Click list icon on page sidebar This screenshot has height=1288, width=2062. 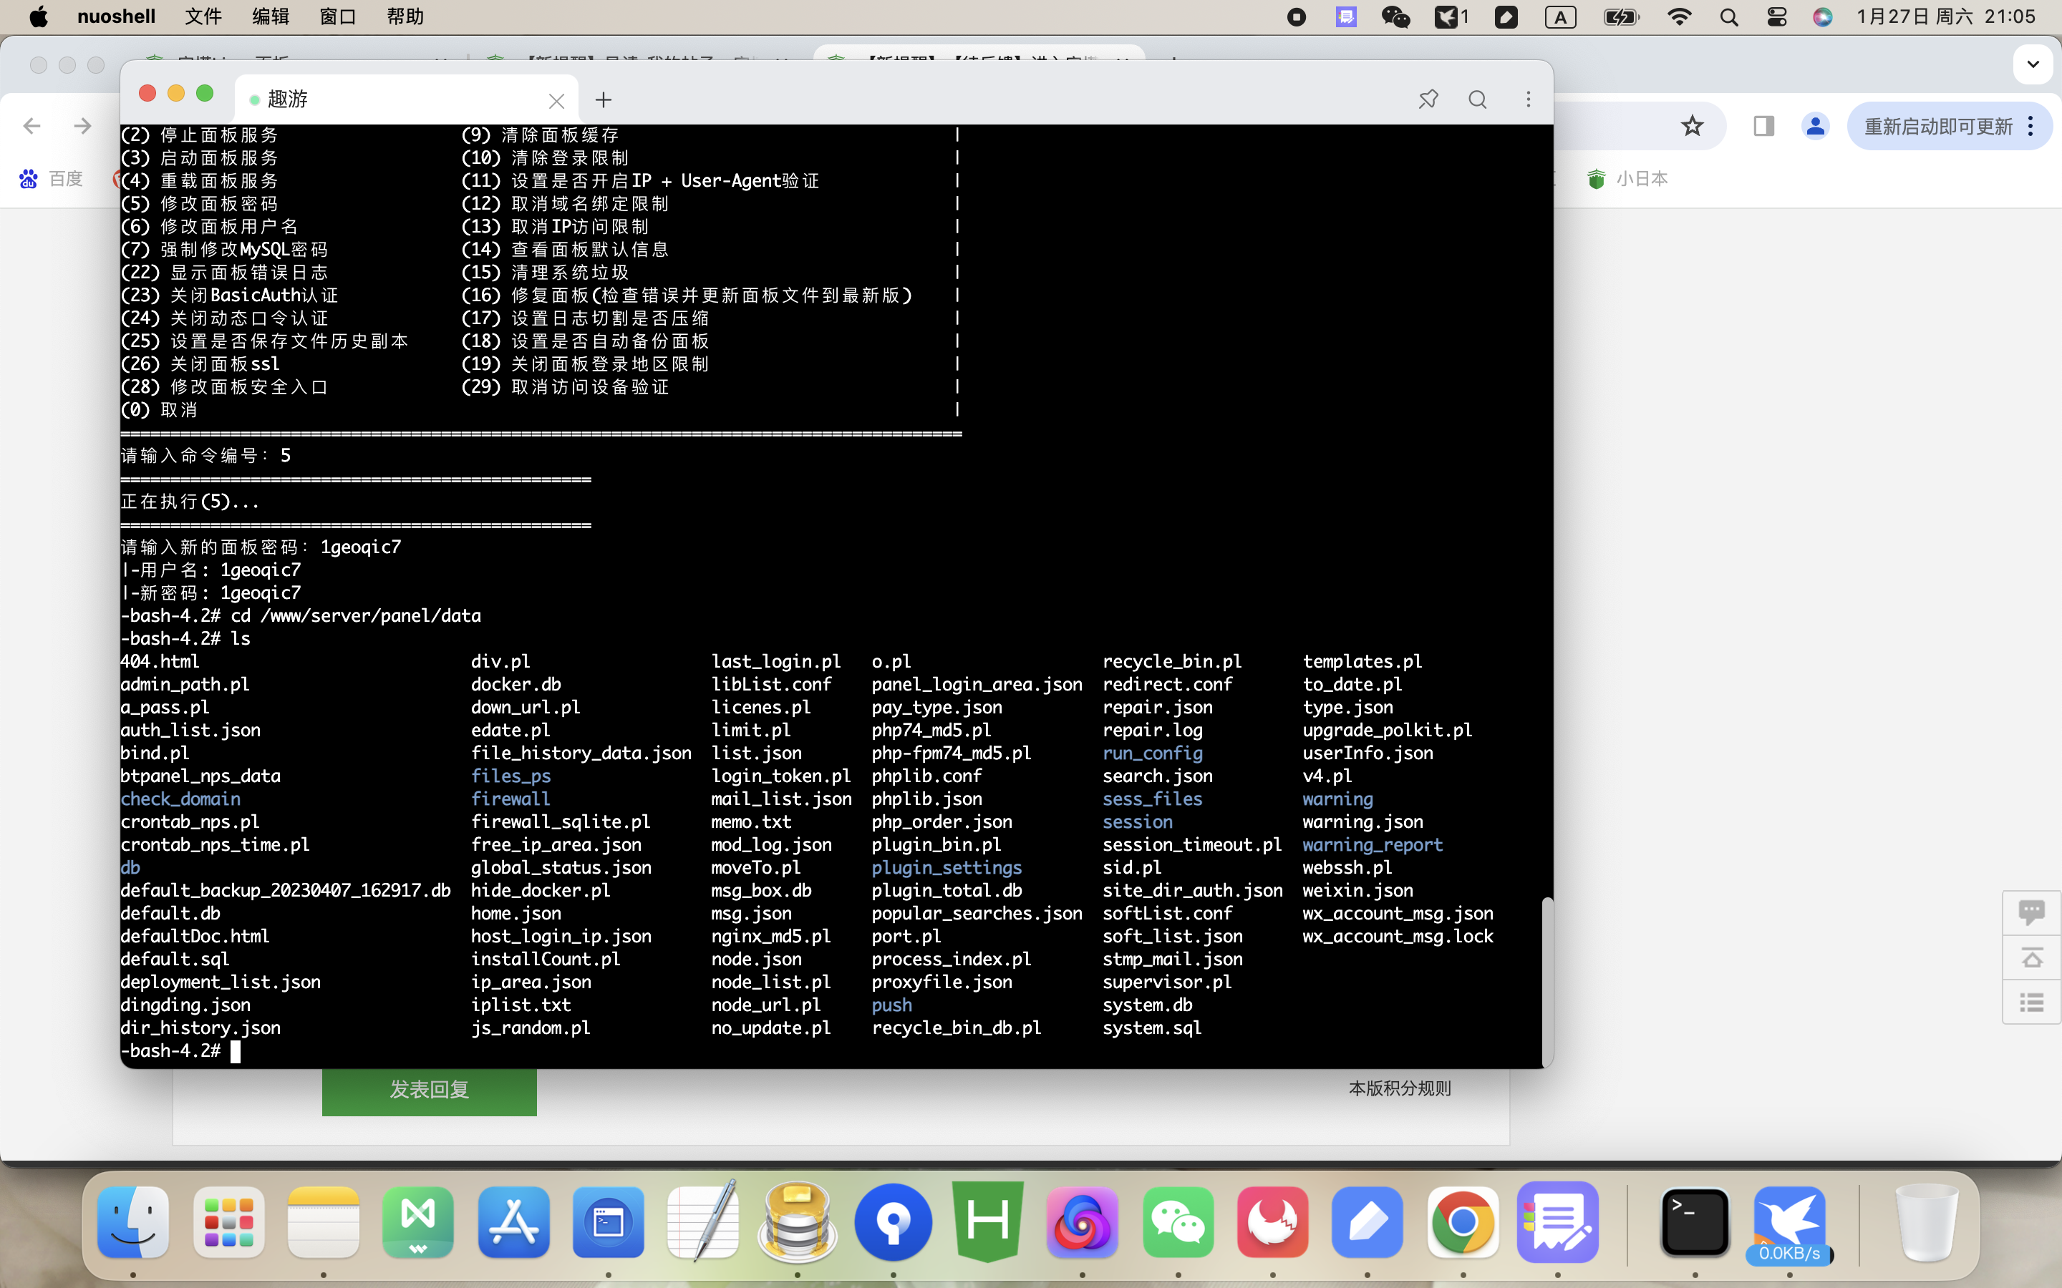point(2031,1002)
